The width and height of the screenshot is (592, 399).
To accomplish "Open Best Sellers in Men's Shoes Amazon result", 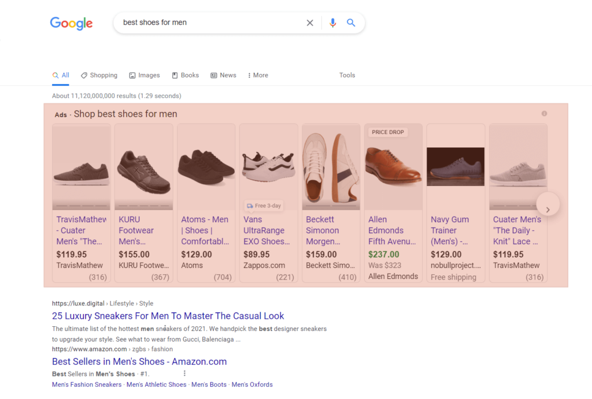I will 139,361.
